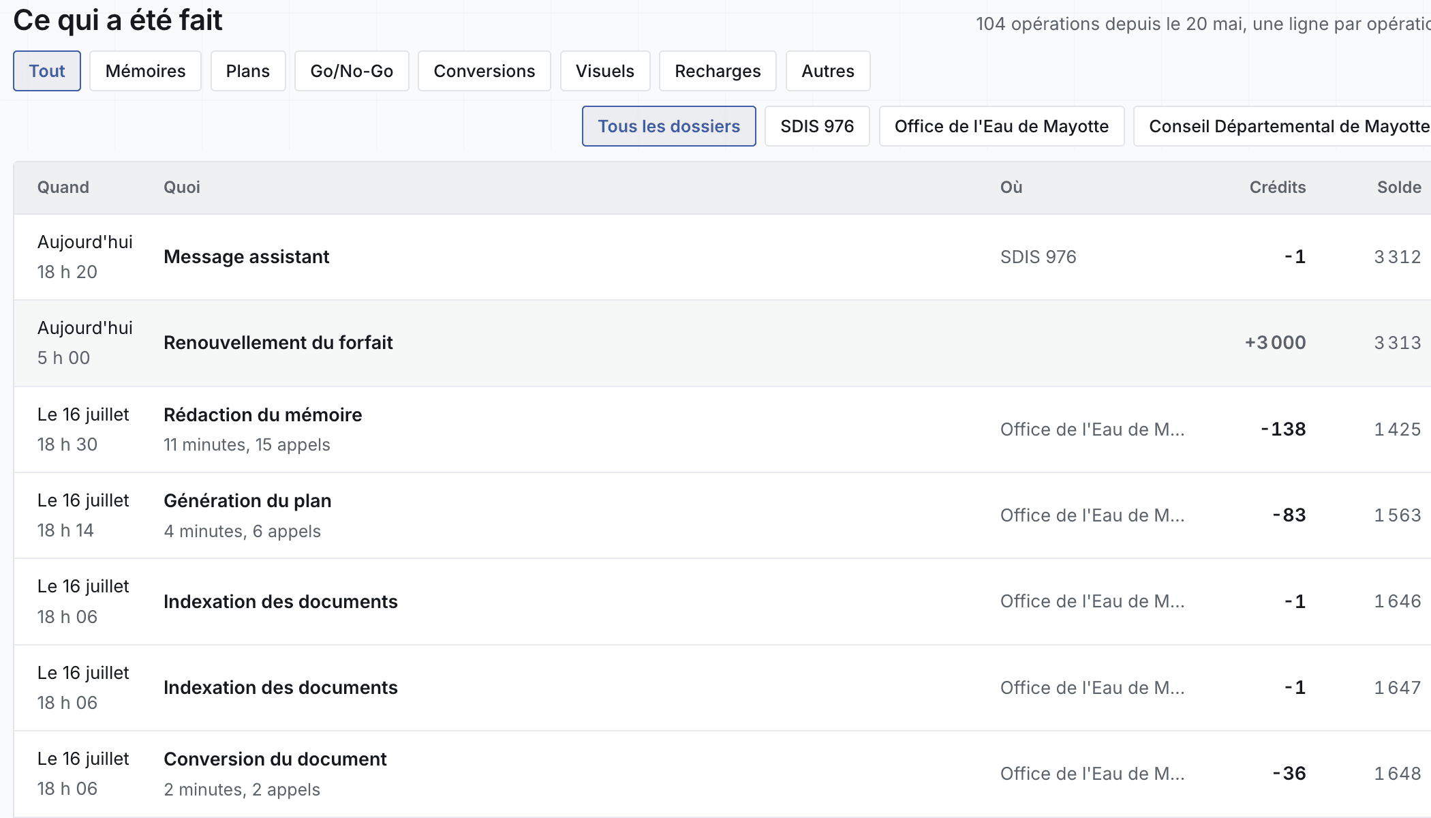Select Indexation des documents with balance 1 647

click(722, 688)
